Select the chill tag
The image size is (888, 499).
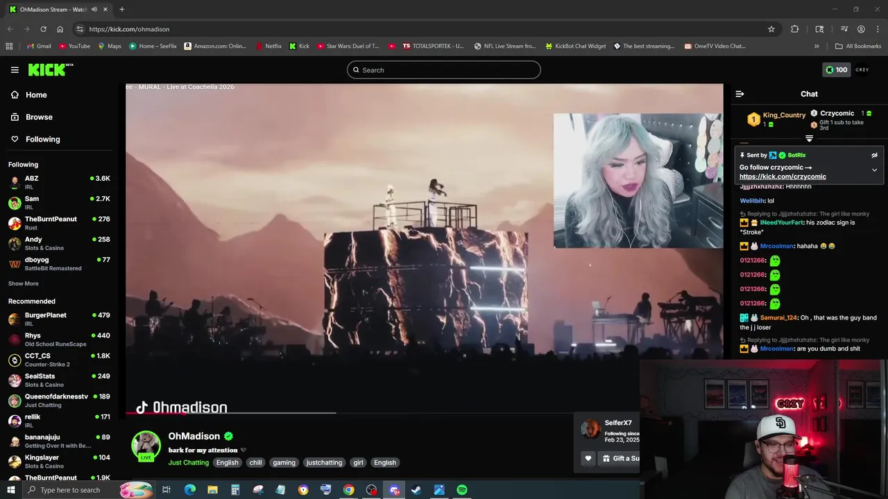click(x=255, y=463)
